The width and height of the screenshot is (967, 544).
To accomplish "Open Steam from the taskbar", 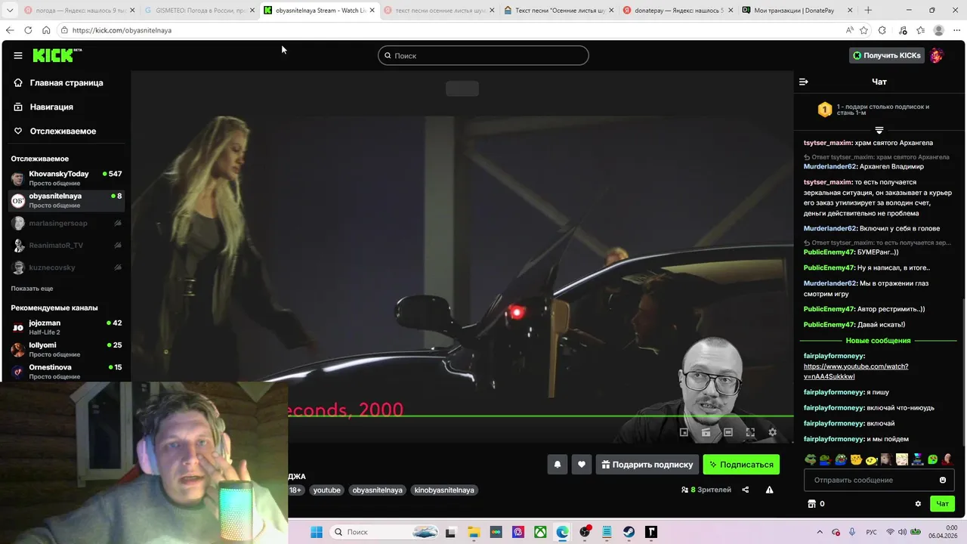I will 629,532.
